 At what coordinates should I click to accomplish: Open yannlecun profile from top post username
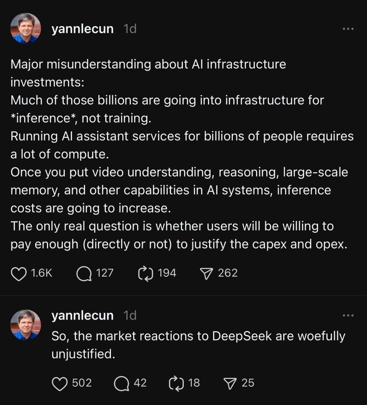tap(82, 29)
